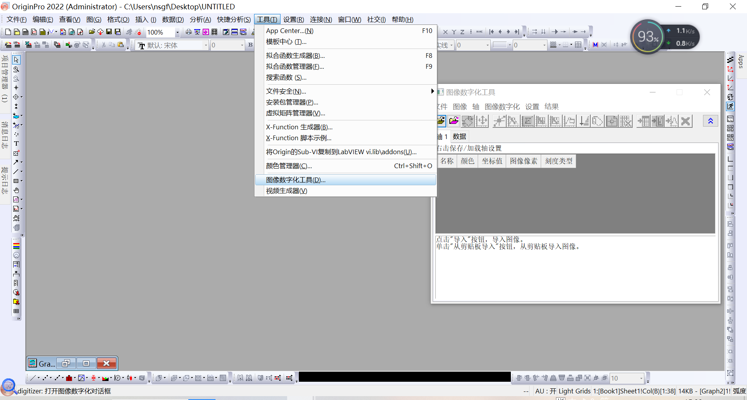Open the bottom toolbar value 10 dropdown
747x400 pixels.
[x=641, y=378]
